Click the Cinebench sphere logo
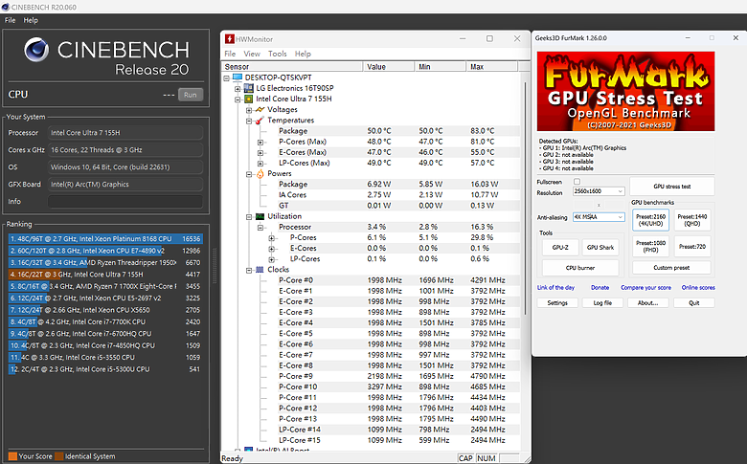Image resolution: width=747 pixels, height=464 pixels. (36, 50)
